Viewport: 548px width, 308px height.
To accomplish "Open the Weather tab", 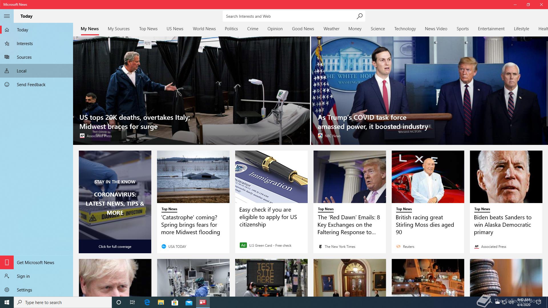I will (331, 29).
